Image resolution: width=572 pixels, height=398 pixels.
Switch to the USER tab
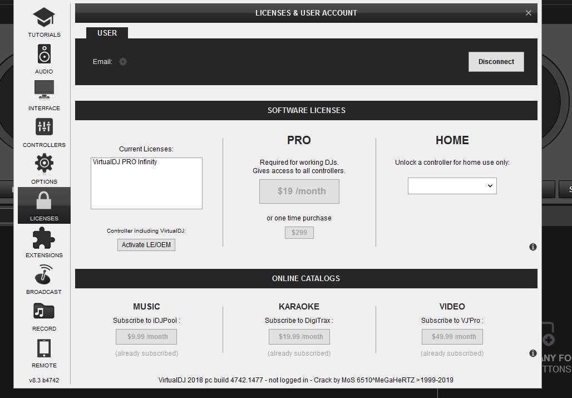(x=107, y=33)
